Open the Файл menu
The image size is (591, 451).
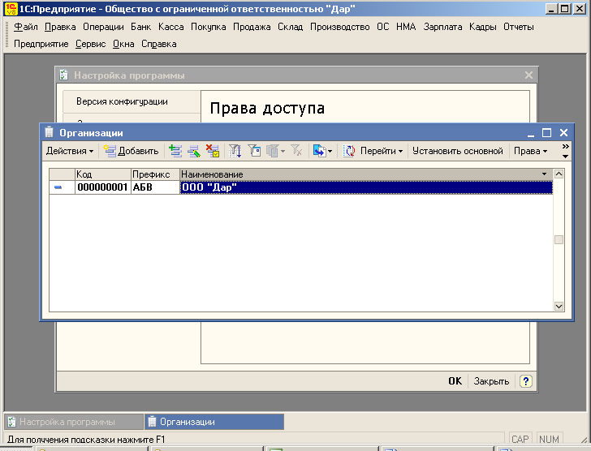point(26,27)
